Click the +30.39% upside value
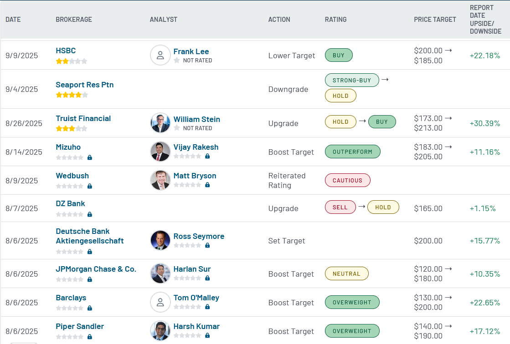This screenshot has width=510, height=344. [x=484, y=123]
